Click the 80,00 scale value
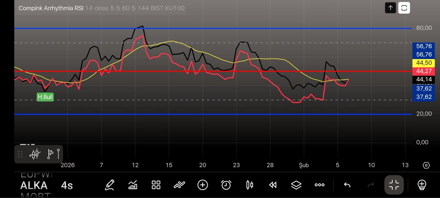This screenshot has height=198, width=440. tap(424, 28)
